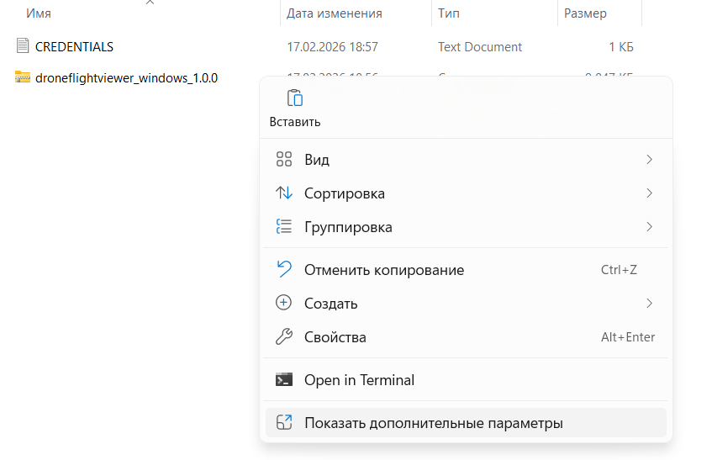Click the 17.02.2026 18:57 date of CREDENTIALS
Viewport: 712px width, 460px height.
pos(332,46)
